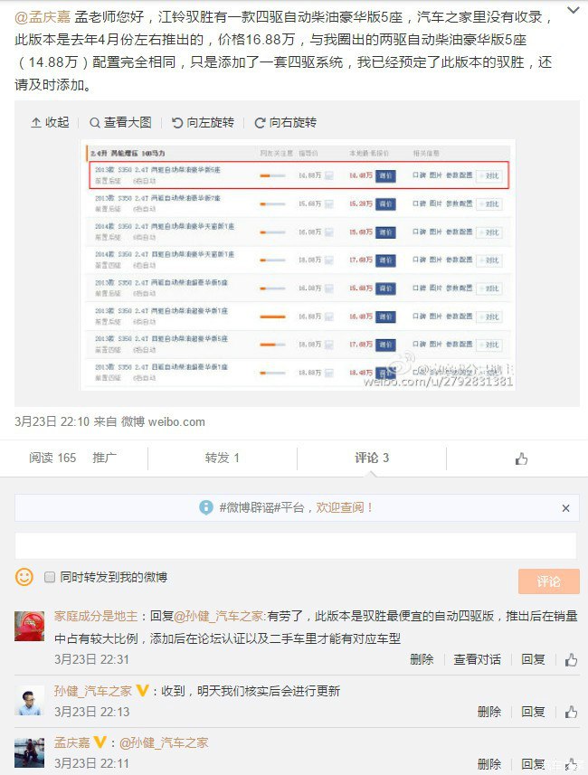Open the post options chevron menu

point(574,9)
